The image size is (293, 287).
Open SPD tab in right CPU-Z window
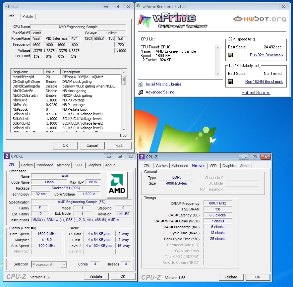(x=213, y=166)
